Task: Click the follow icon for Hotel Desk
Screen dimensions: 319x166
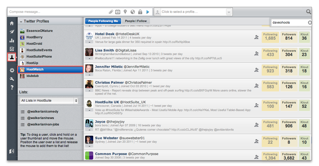Action: tap(256, 37)
